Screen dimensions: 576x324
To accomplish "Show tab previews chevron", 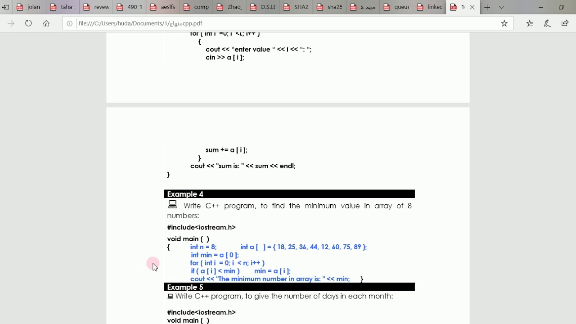I will coord(501,7).
